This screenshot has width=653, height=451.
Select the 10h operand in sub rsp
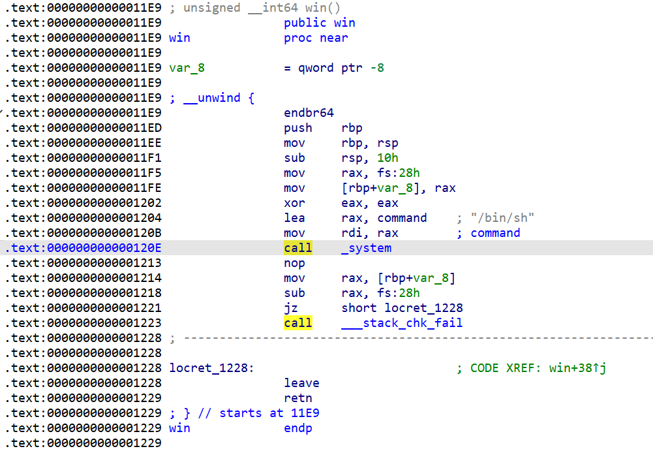click(x=387, y=158)
